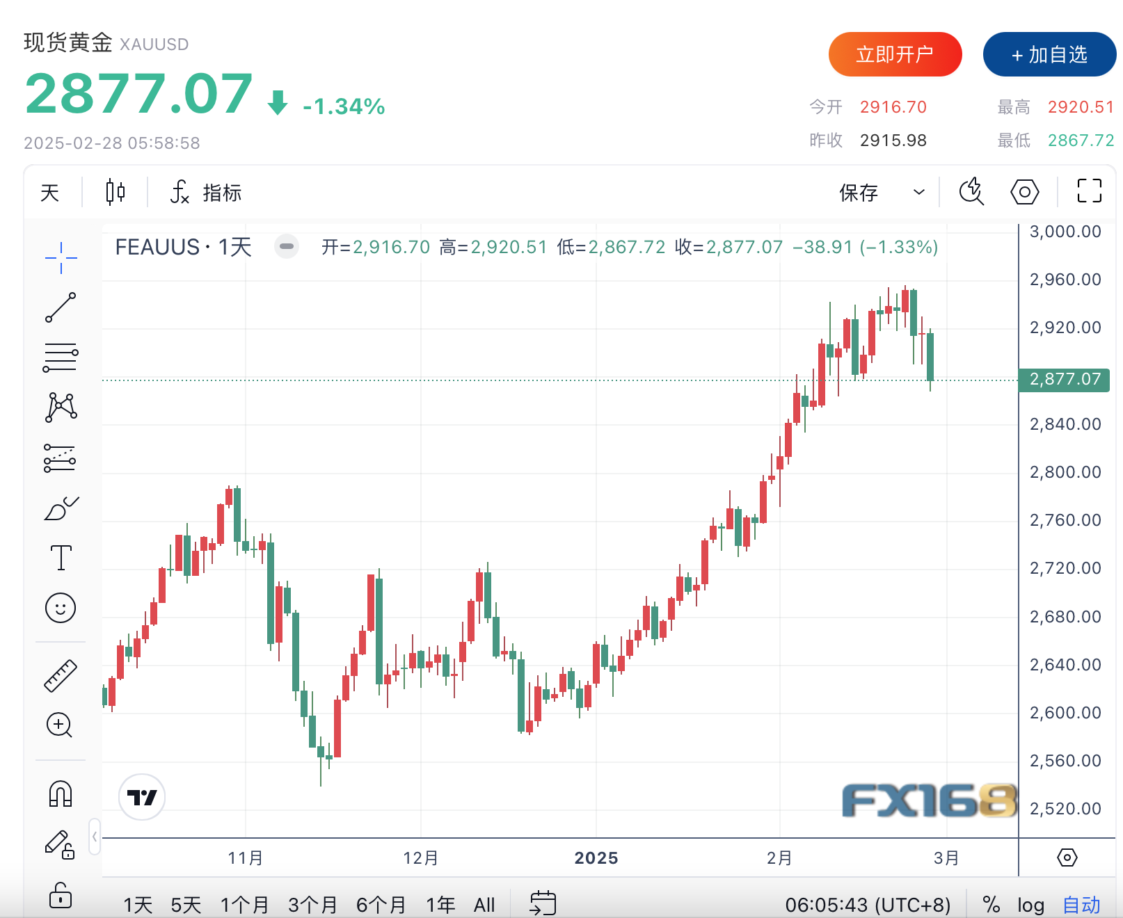
Task: Switch to the 3个月 time range
Action: click(312, 905)
